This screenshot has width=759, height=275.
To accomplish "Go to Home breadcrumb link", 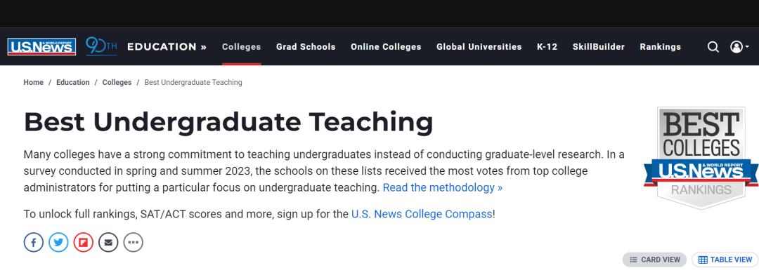I will click(34, 82).
